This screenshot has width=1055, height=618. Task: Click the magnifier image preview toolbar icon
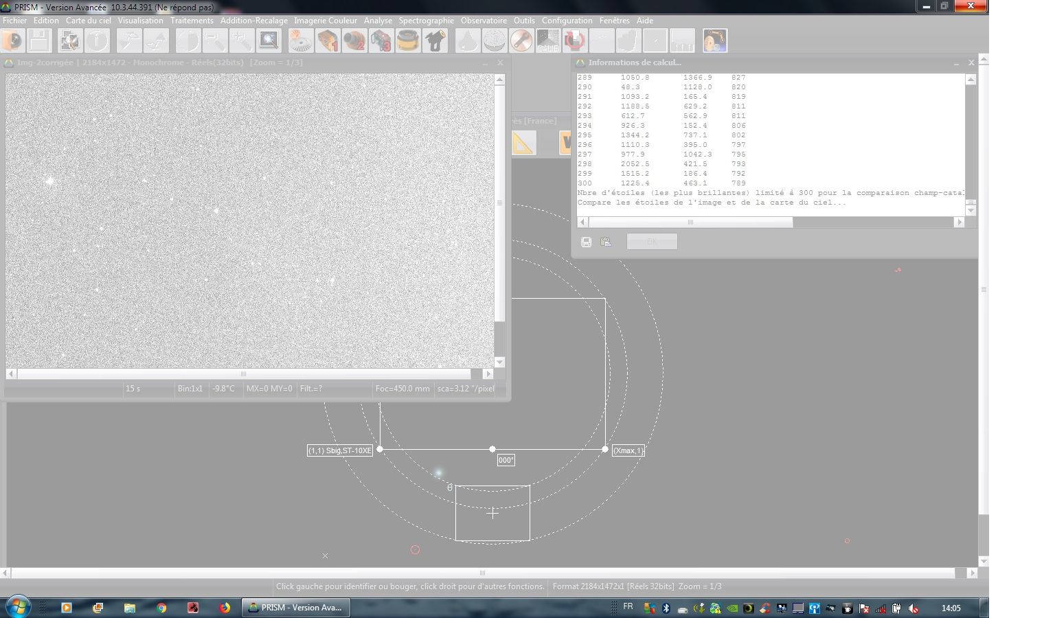(269, 41)
